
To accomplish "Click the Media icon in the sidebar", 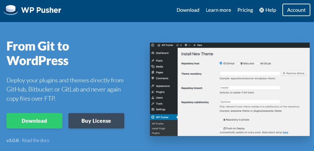I will point(153,67).
